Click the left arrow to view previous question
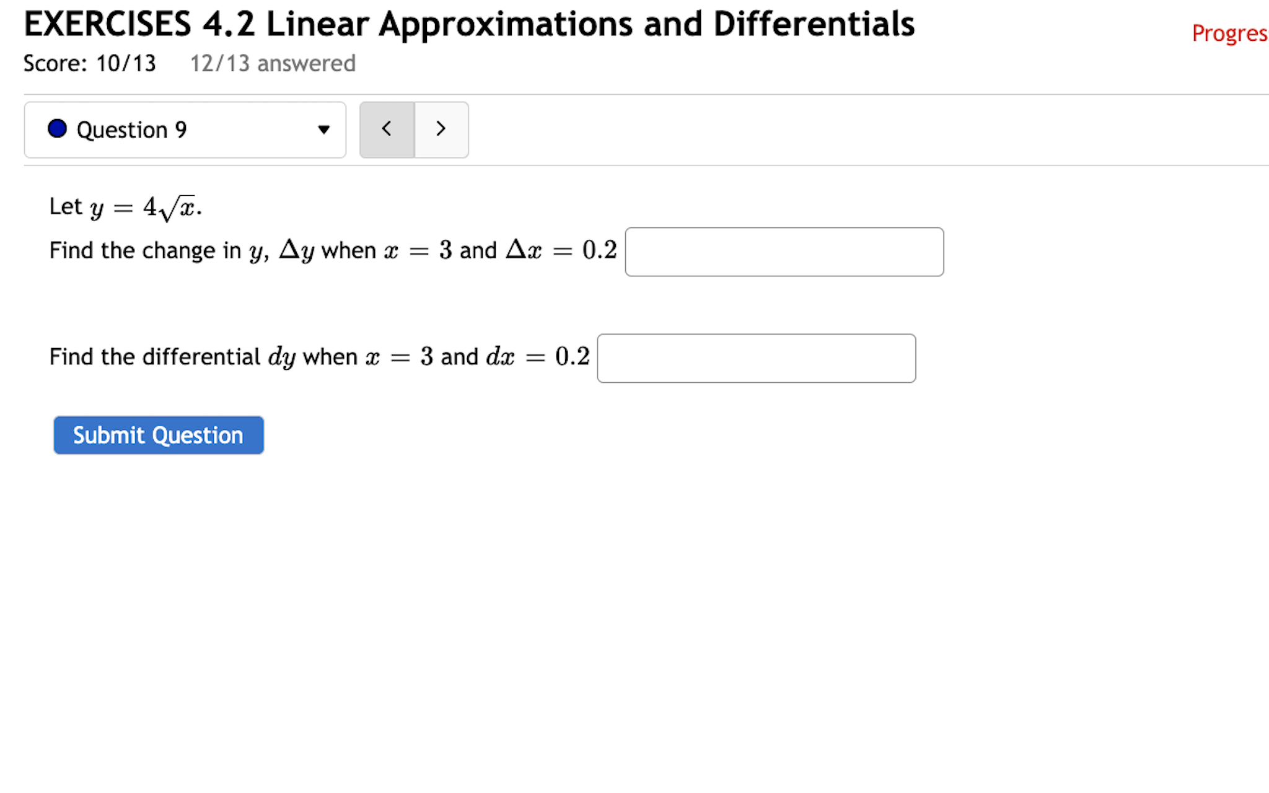 pos(387,129)
